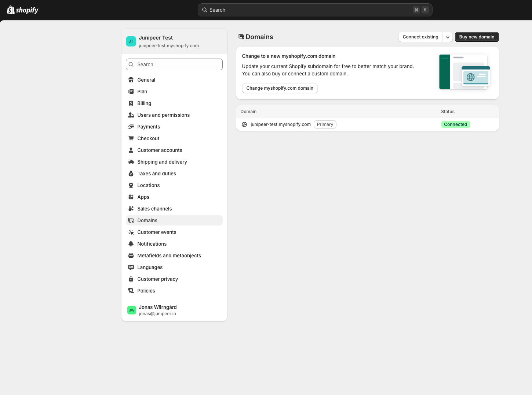Click the Apps grid icon
The image size is (532, 395).
pos(131,197)
